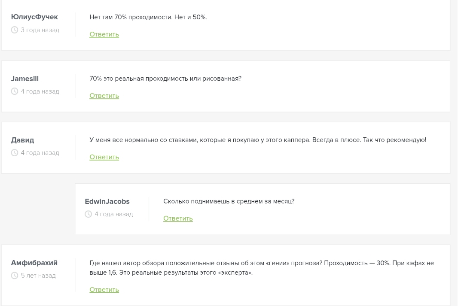
Task: Click the clock icon beside Jamesill's comment date
Action: click(x=14, y=91)
